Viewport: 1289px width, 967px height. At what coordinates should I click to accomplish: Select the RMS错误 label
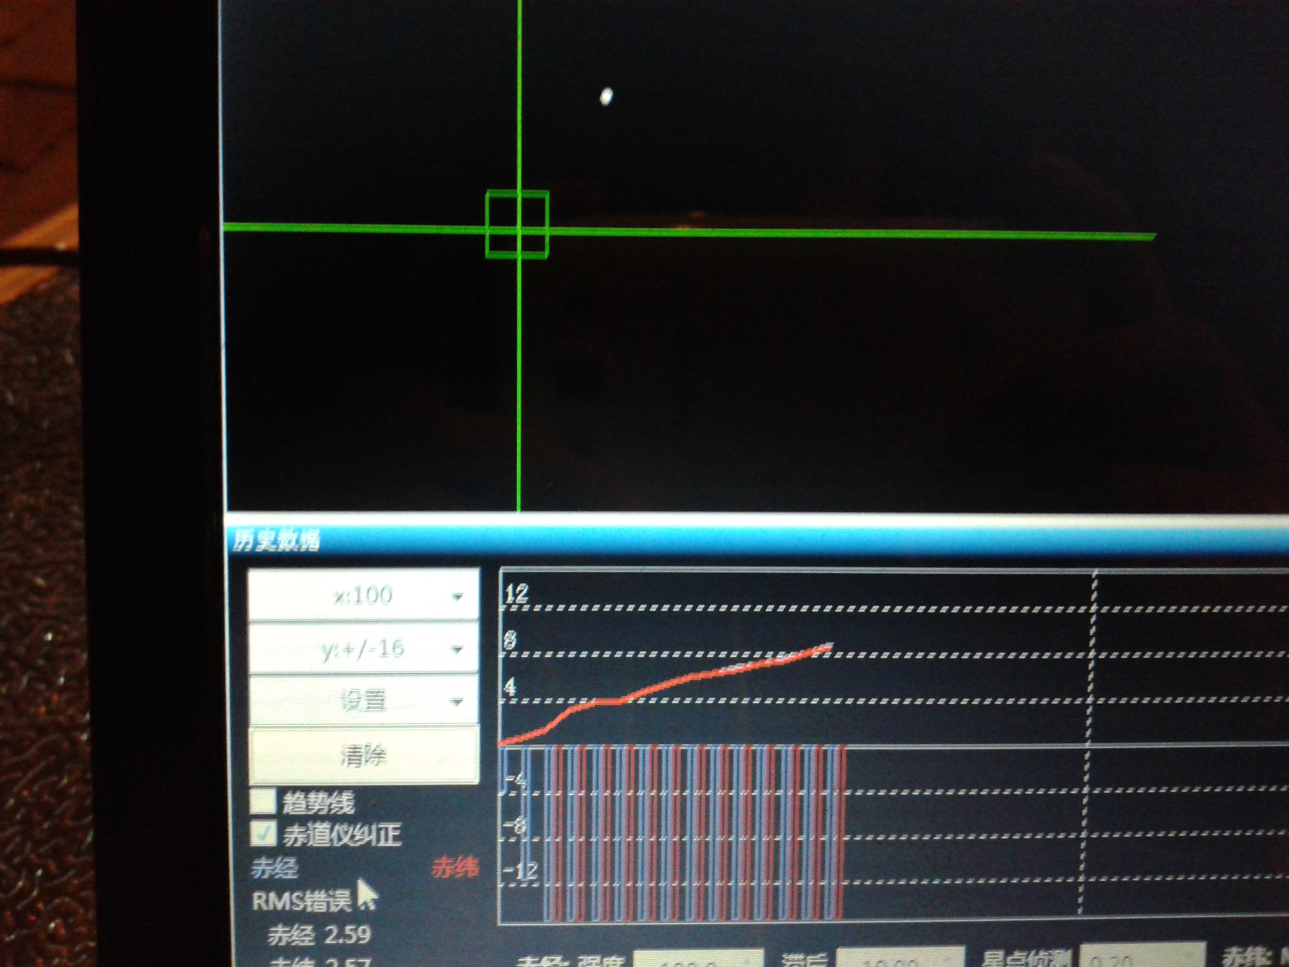tap(301, 901)
